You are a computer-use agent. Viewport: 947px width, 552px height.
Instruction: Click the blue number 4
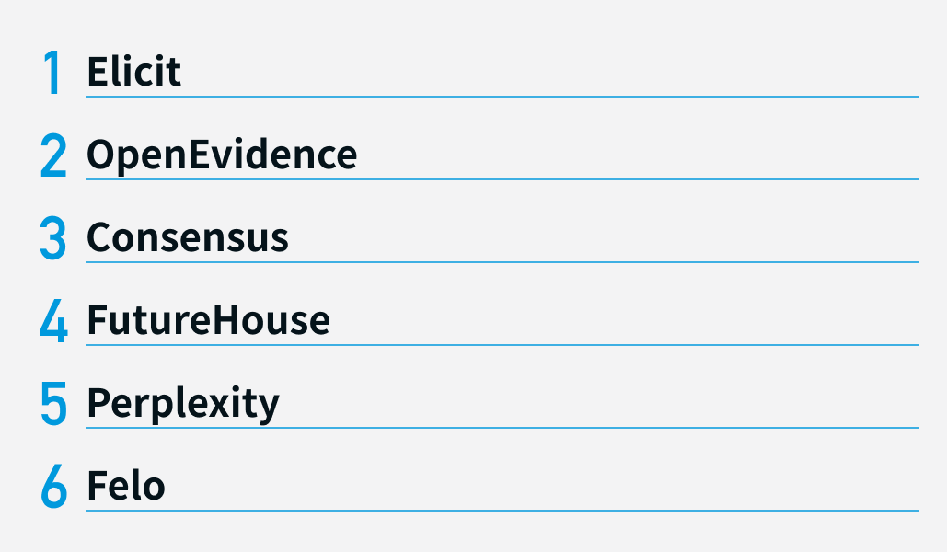coord(53,321)
